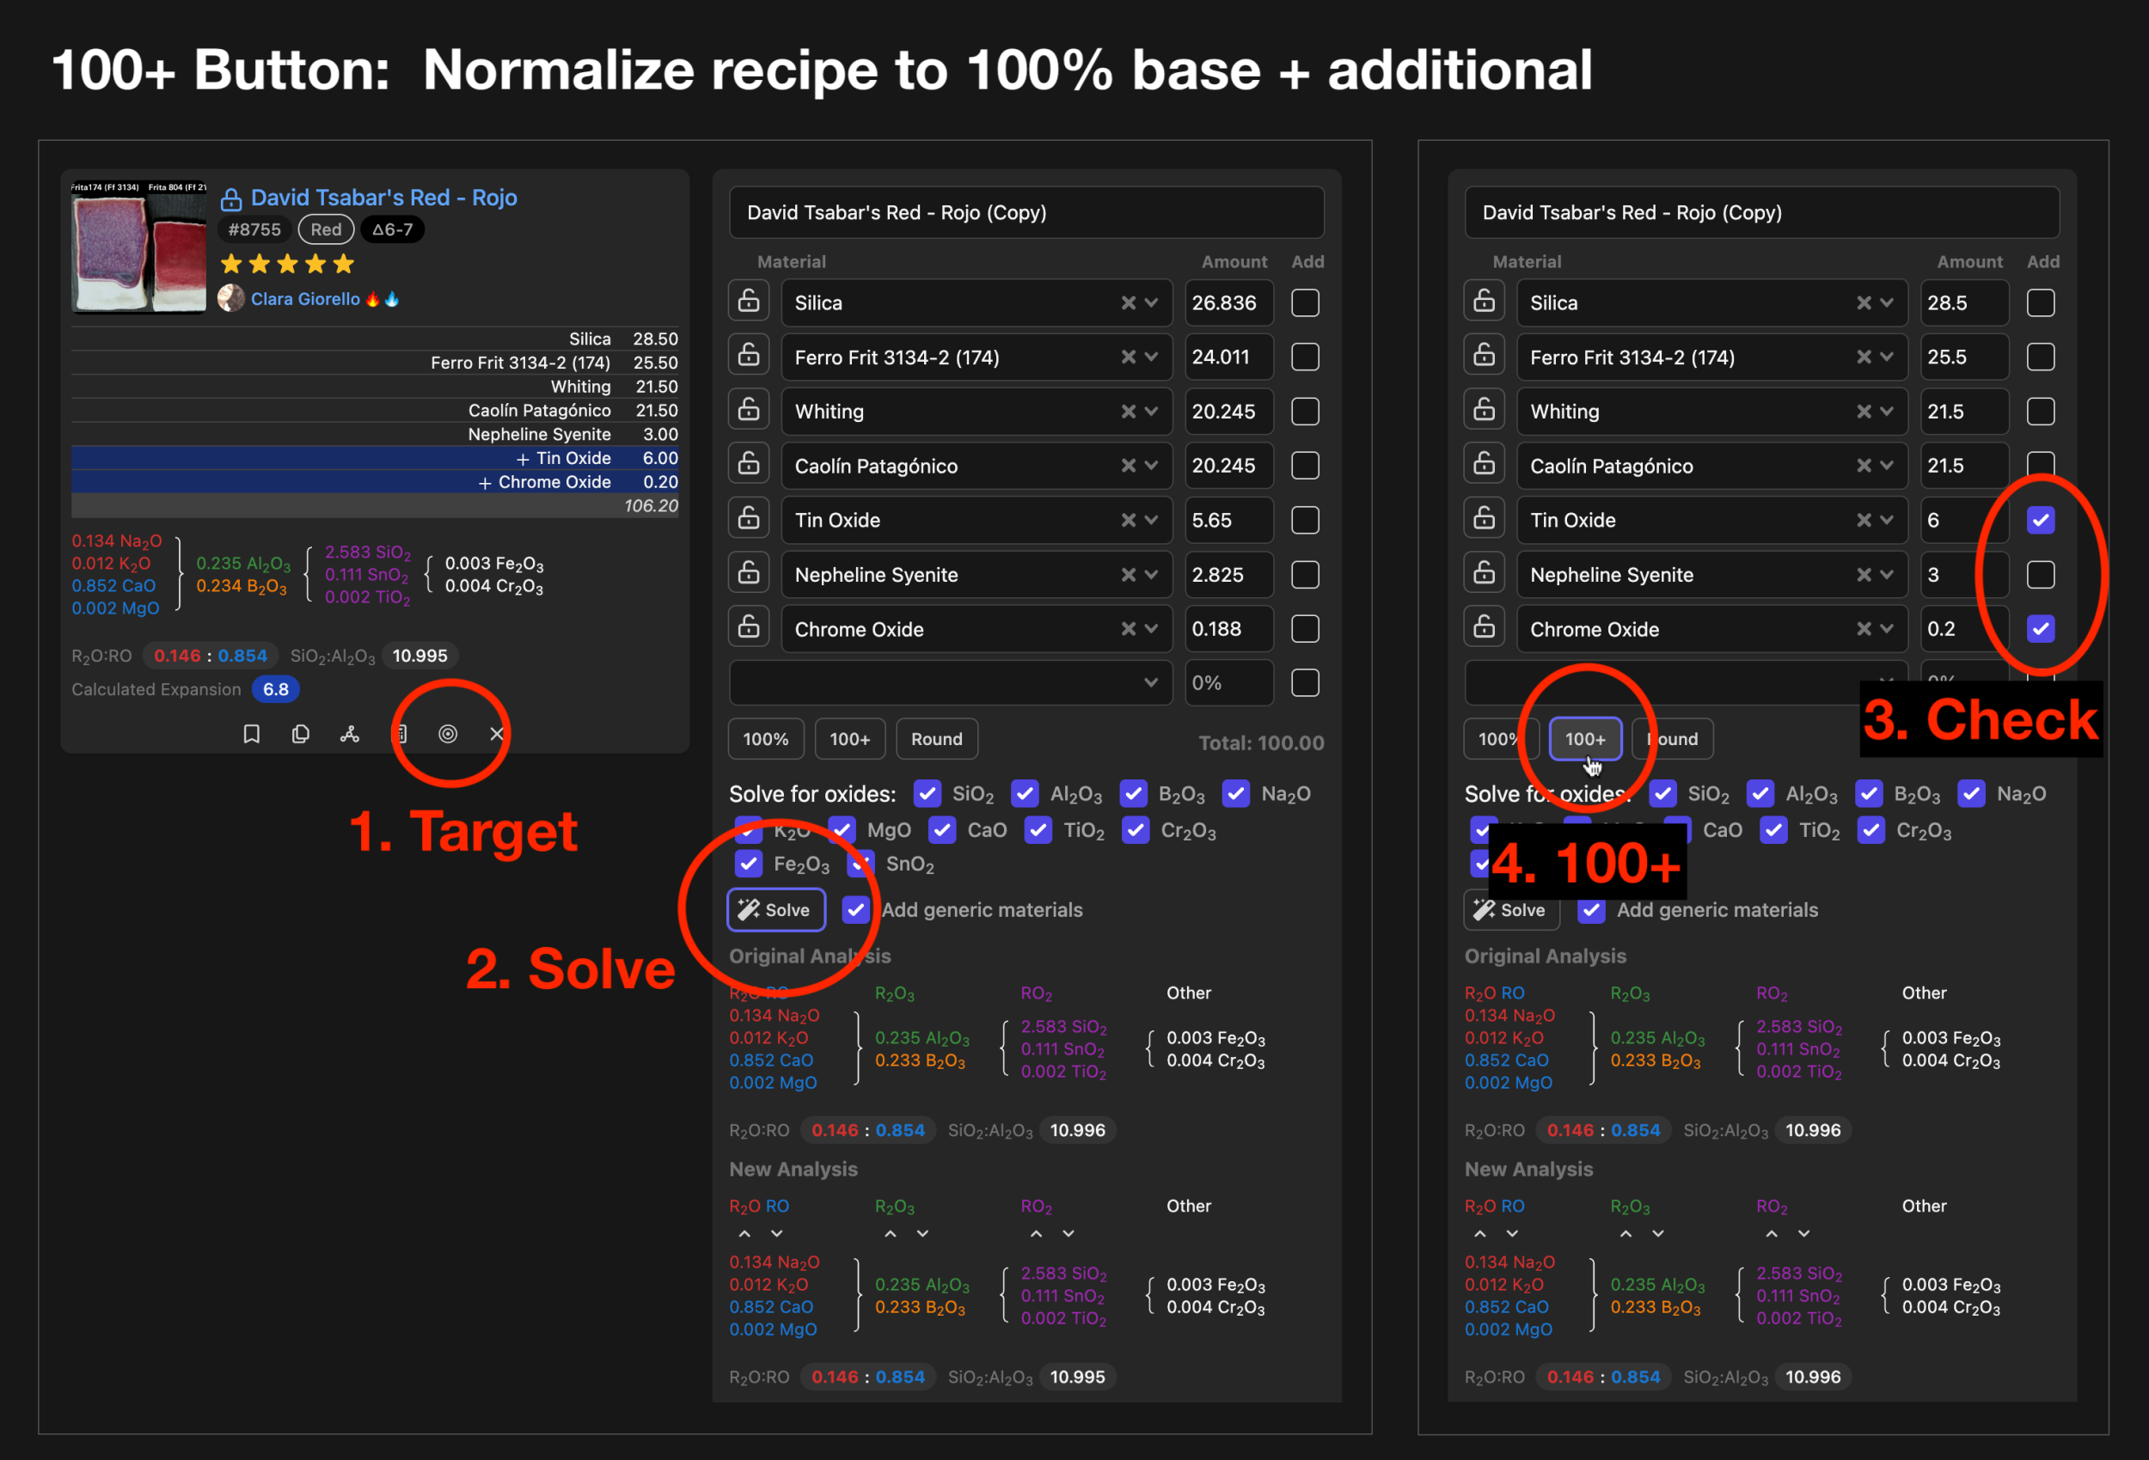This screenshot has width=2149, height=1460.
Task: Uncheck Add box for Tin Oxide amount 6
Action: 2040,520
